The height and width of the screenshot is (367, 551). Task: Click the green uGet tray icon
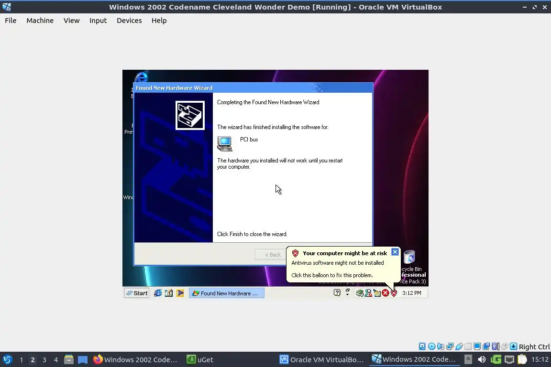496,359
